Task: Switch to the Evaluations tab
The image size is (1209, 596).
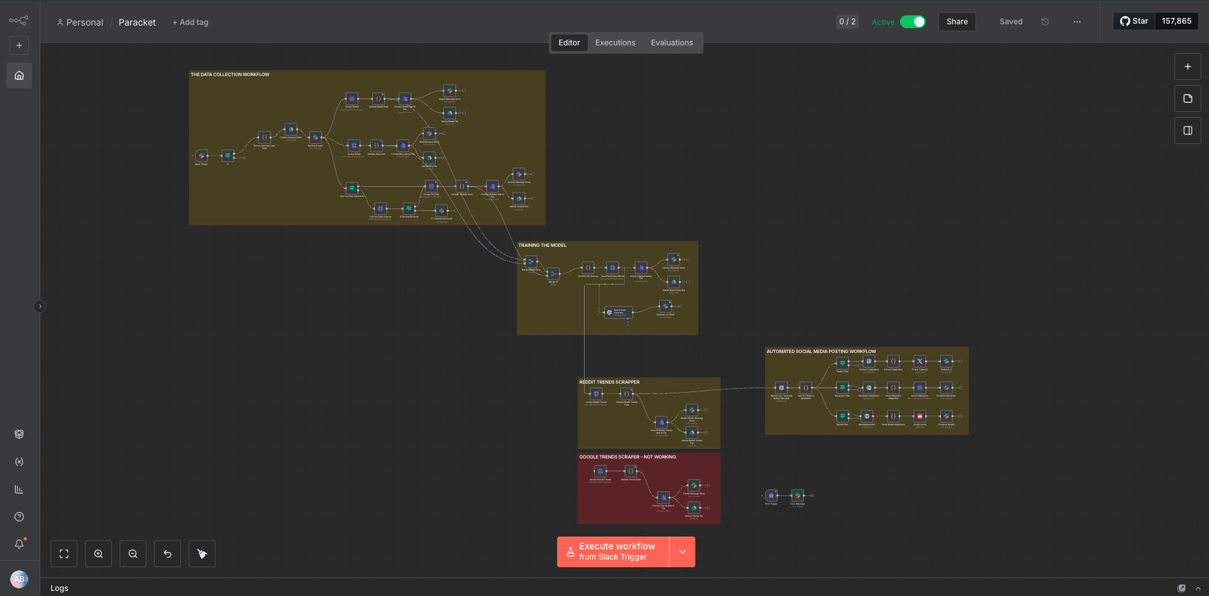Action: point(672,43)
